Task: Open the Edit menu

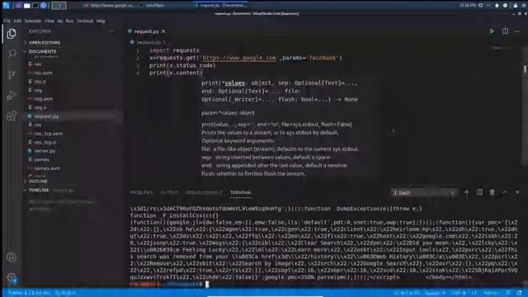Action: (17, 21)
